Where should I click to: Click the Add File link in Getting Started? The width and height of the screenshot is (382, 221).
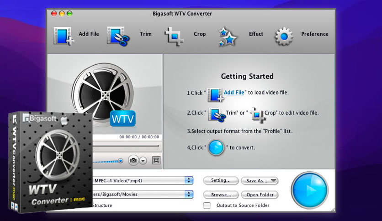point(234,93)
